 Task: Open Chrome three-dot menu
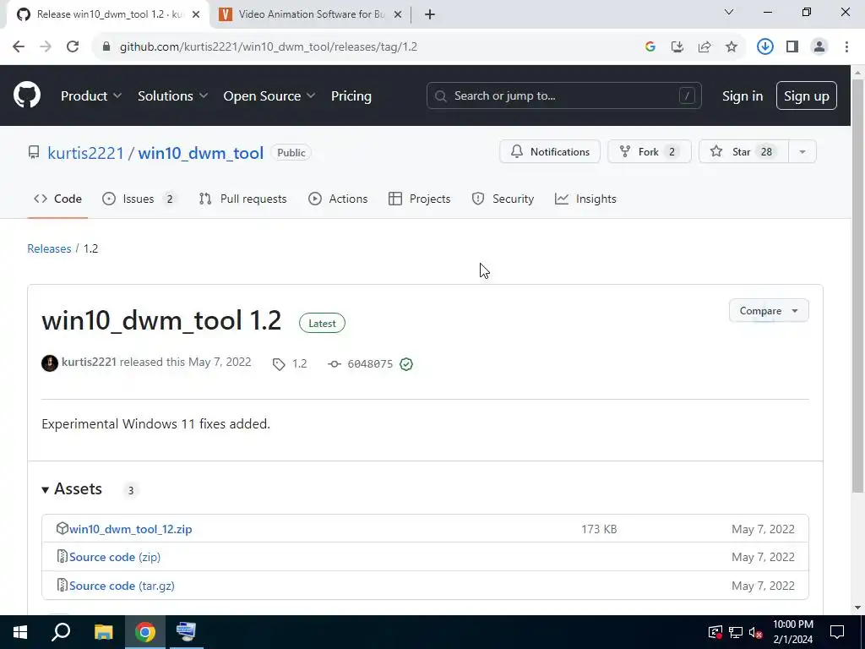pos(846,47)
